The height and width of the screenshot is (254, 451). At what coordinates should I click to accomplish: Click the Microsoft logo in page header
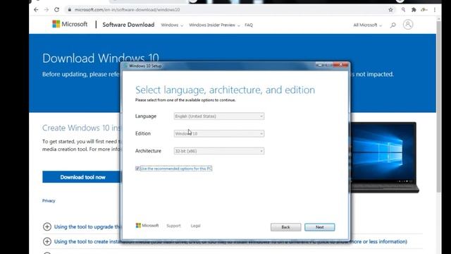(x=70, y=24)
